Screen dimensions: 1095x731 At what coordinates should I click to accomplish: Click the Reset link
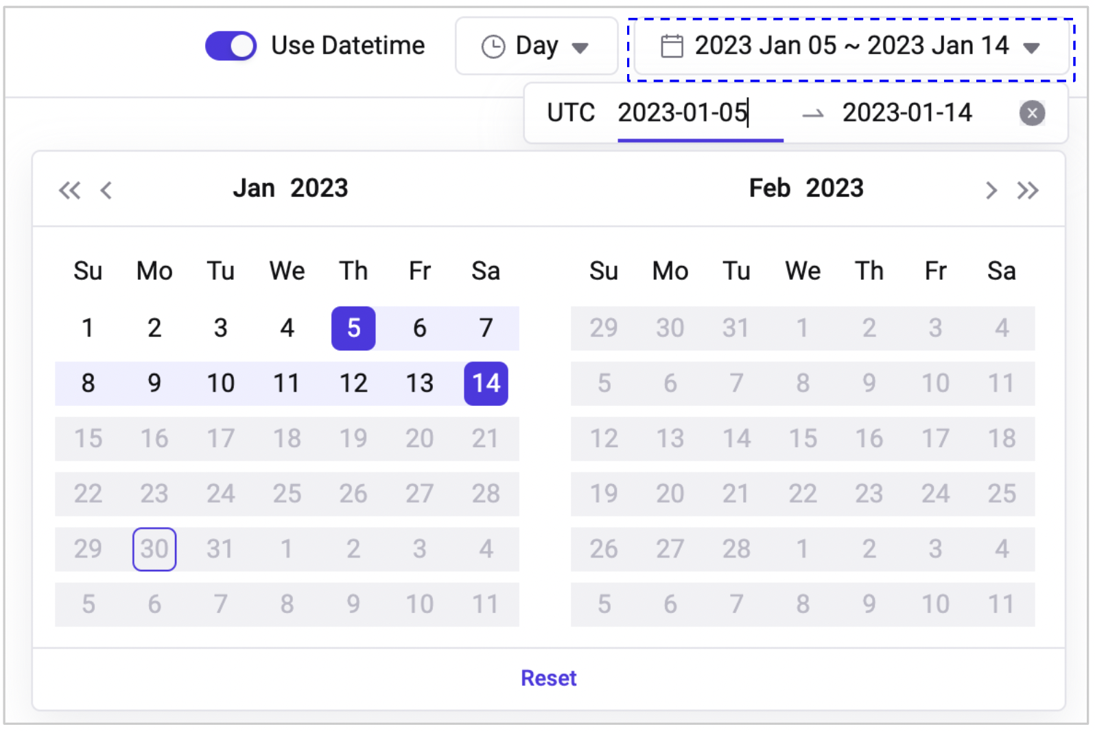pyautogui.click(x=548, y=678)
